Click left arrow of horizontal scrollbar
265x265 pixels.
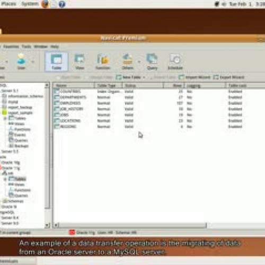pyautogui.click(x=56, y=225)
